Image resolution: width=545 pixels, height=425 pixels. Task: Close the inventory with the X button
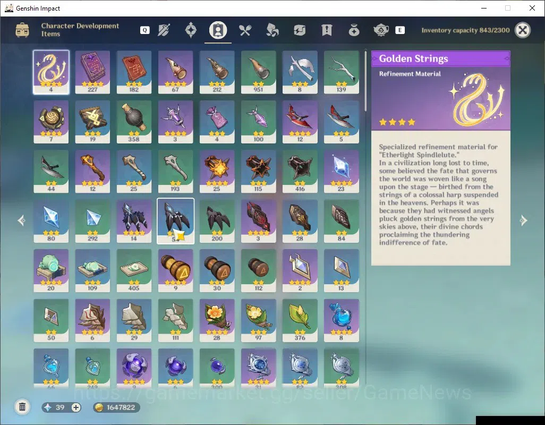(522, 30)
